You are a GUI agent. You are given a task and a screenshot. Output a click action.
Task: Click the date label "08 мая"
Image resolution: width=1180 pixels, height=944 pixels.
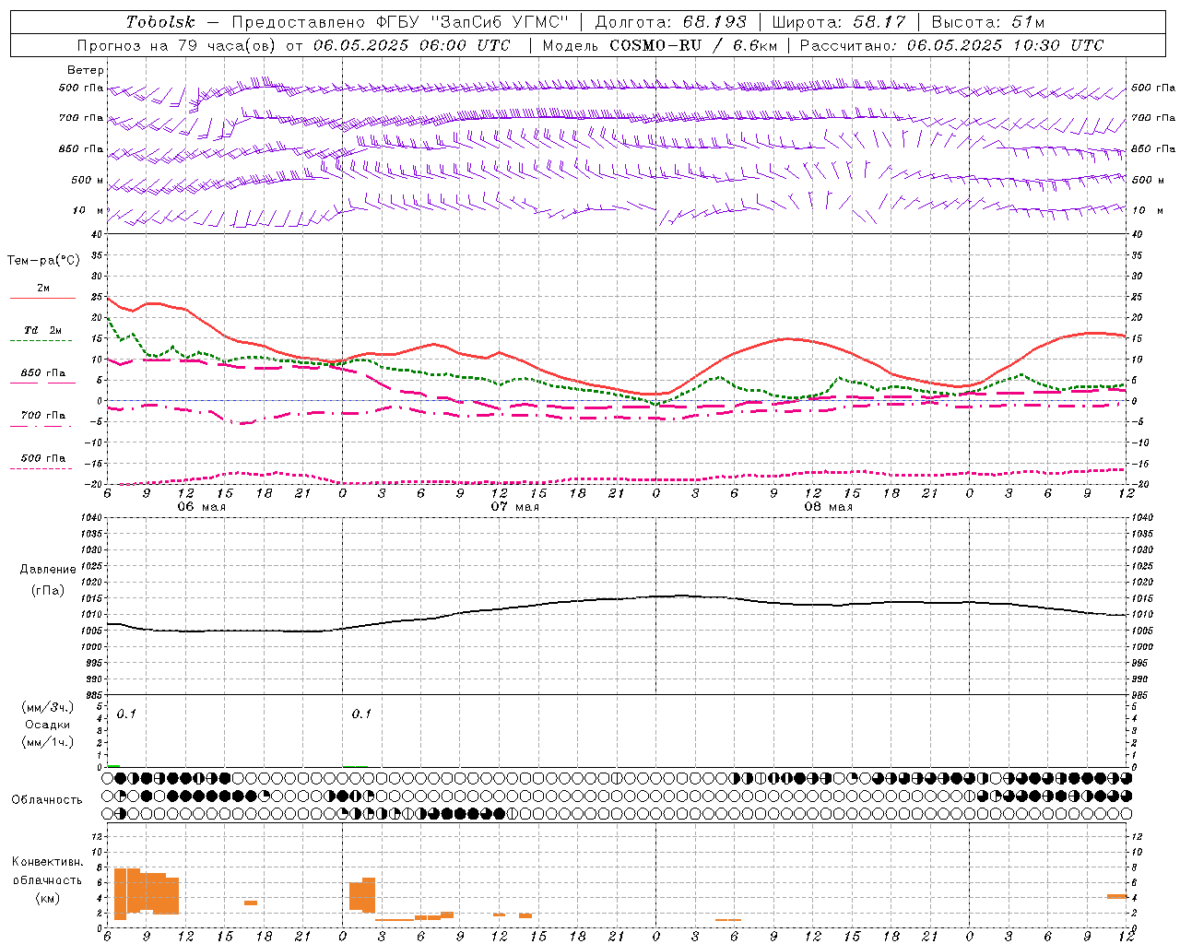pos(829,507)
